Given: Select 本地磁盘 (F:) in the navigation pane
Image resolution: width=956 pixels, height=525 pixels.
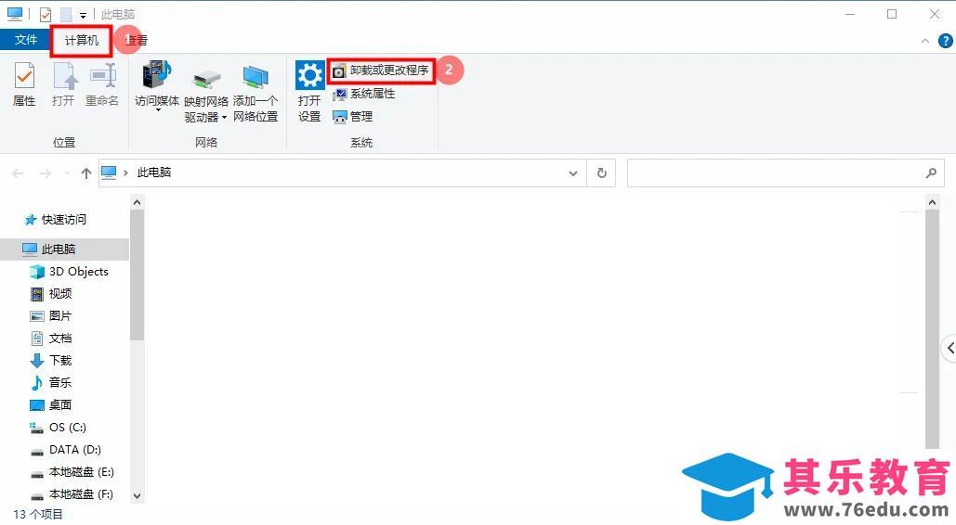Looking at the screenshot, I should (81, 494).
